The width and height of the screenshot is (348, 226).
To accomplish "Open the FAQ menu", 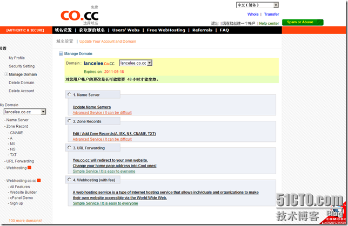I will (224, 30).
